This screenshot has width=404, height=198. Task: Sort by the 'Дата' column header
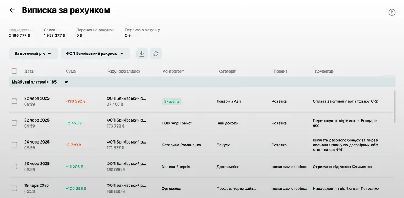tap(29, 71)
